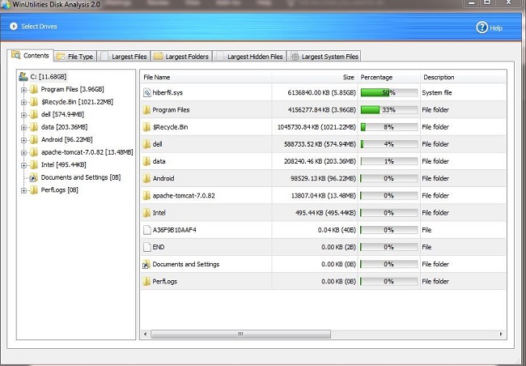Click the dell folder icon in file list

click(146, 144)
